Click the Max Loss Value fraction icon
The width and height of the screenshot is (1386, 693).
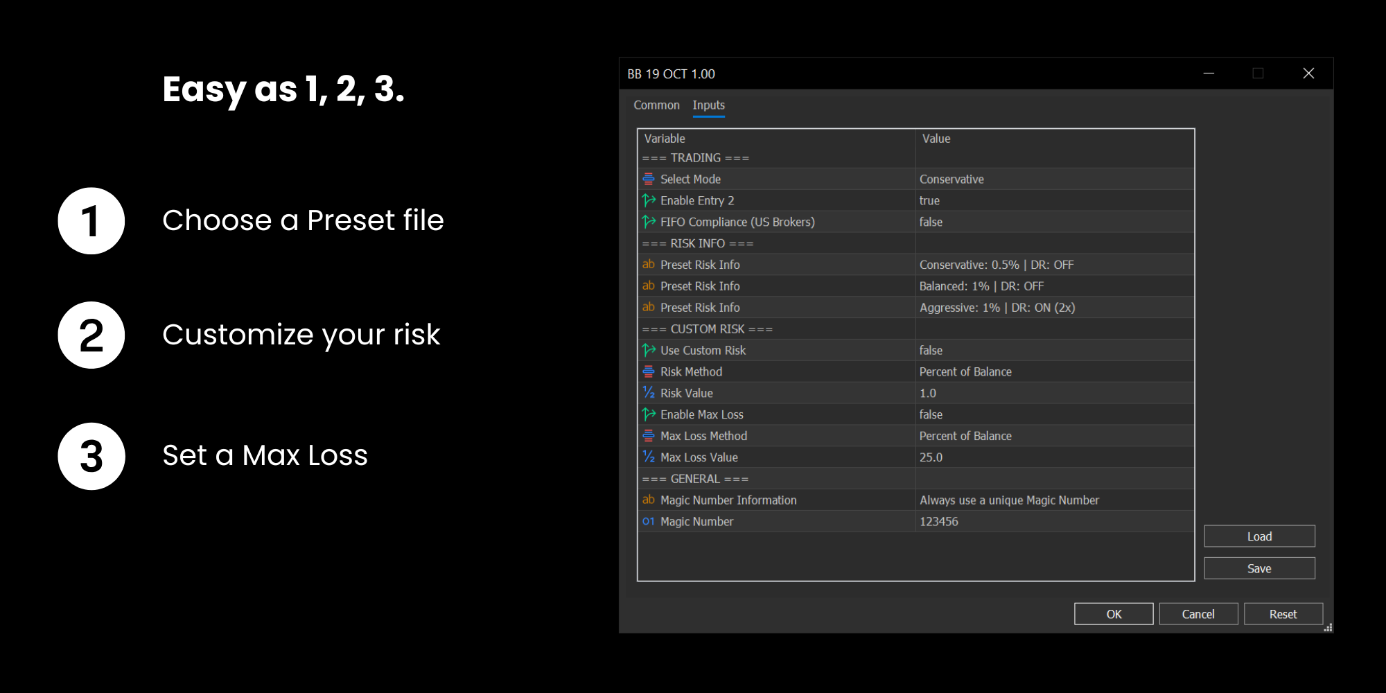tap(649, 457)
